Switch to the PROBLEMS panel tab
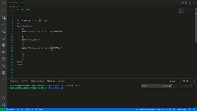 [x=14, y=81]
